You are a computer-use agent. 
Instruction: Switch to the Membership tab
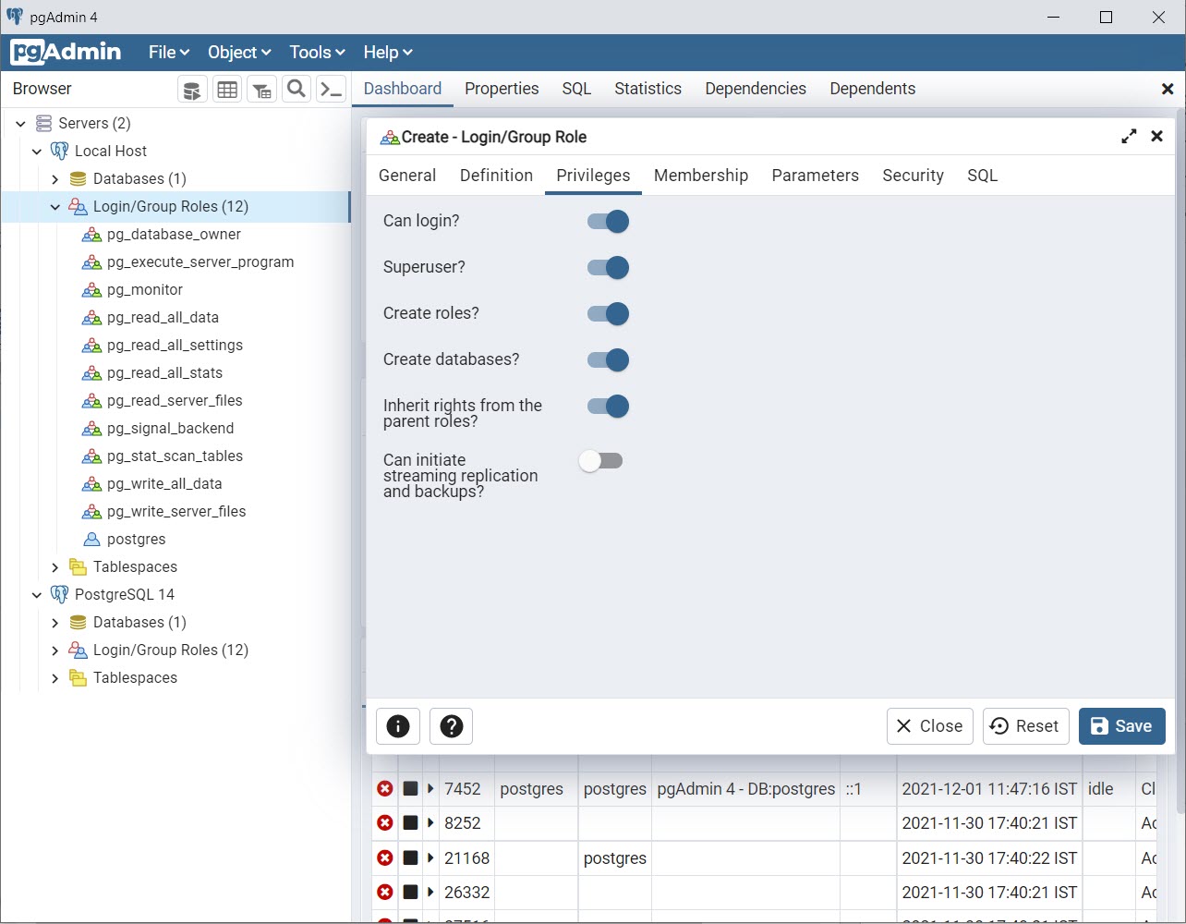point(701,176)
